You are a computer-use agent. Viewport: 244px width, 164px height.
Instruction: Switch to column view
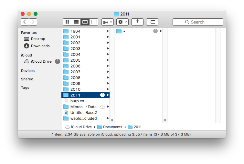coord(85,22)
